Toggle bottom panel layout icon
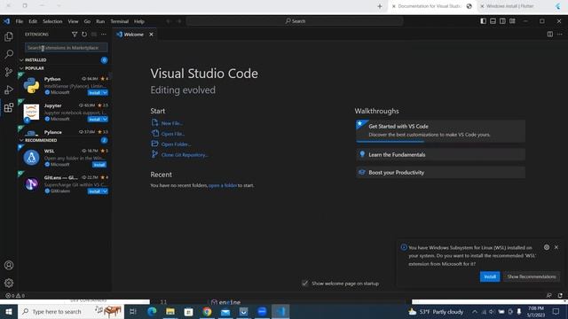 point(493,21)
